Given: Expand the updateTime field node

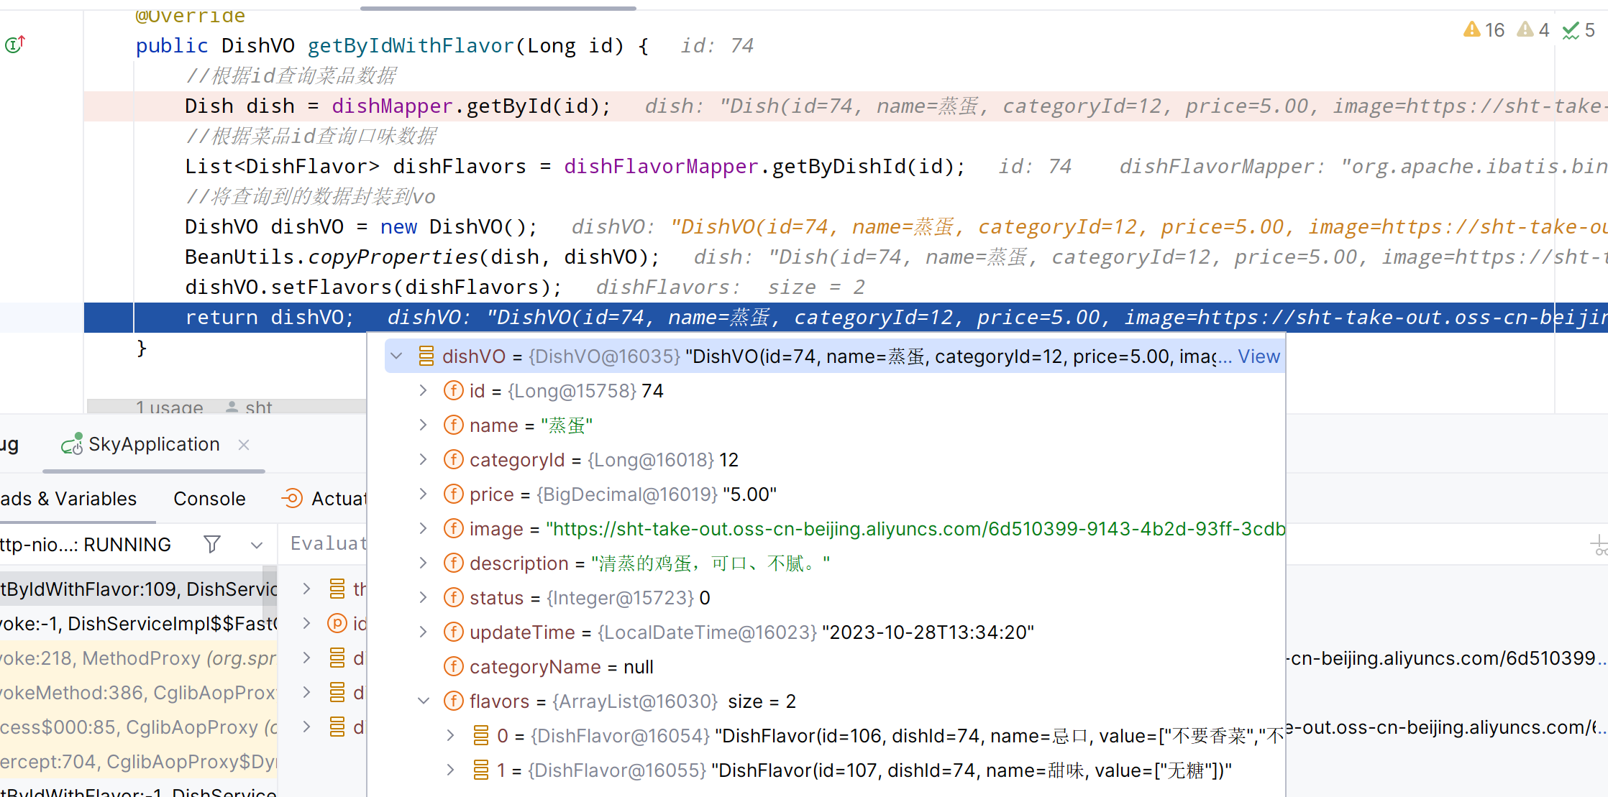Looking at the screenshot, I should (423, 632).
